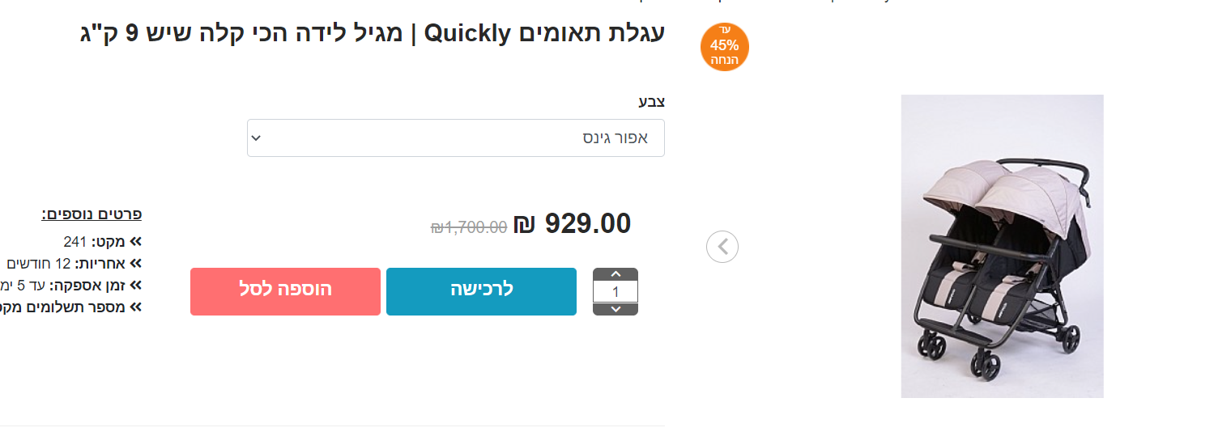Click the SKU number 241
The image size is (1214, 432).
pyautogui.click(x=75, y=241)
